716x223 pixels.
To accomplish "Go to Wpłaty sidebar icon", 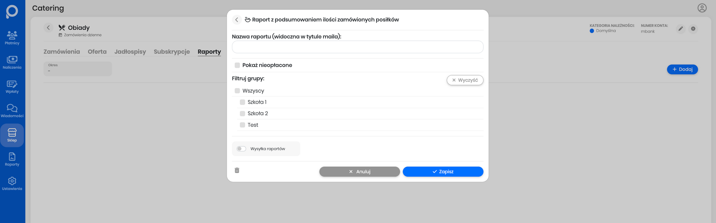I will click(x=12, y=86).
